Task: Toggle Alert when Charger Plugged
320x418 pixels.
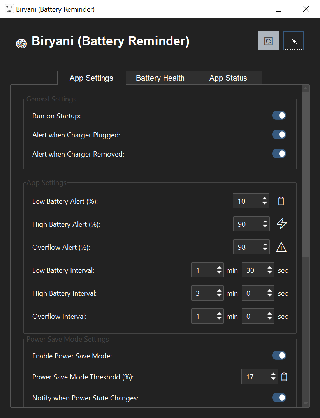Action: (279, 135)
